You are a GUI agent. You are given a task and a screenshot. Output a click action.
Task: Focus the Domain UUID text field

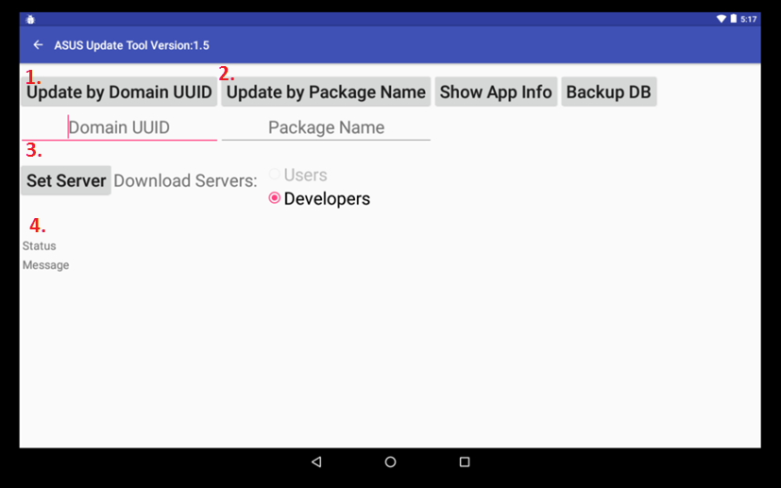[119, 127]
